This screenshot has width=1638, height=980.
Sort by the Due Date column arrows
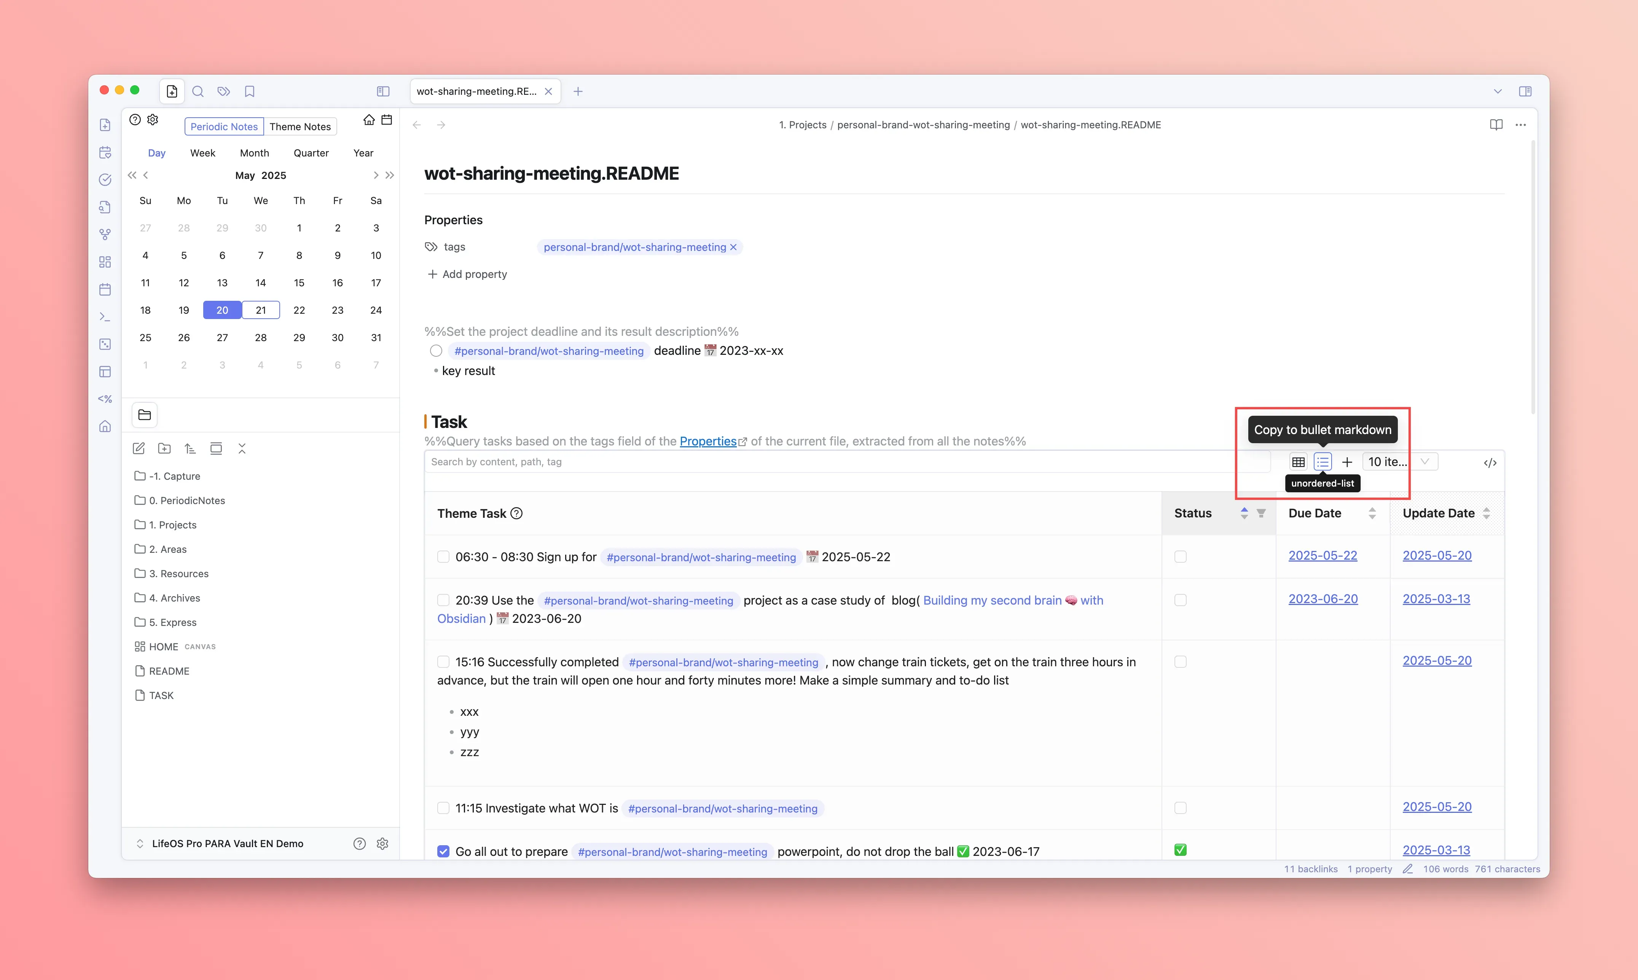1372,513
